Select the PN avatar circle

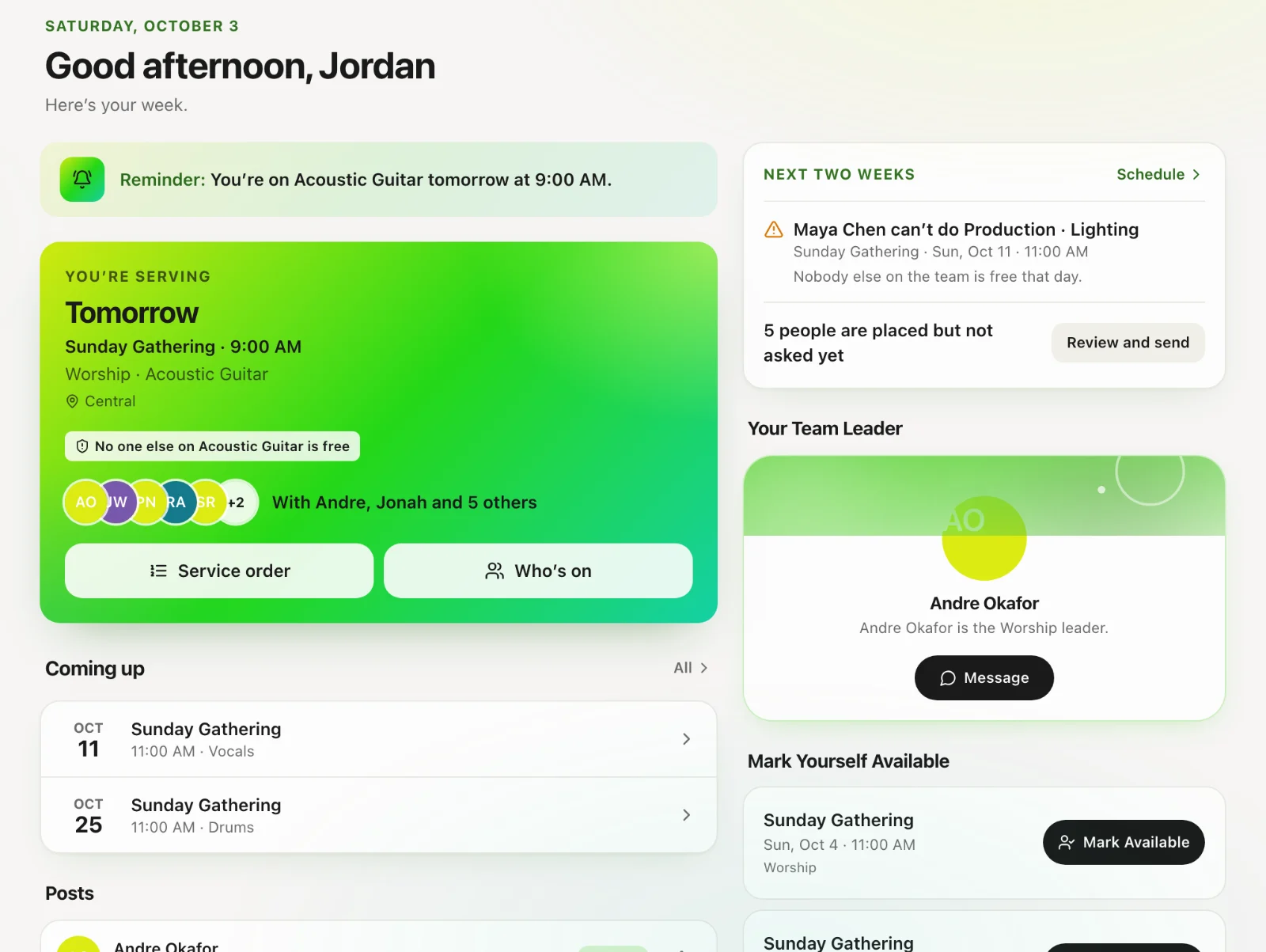click(149, 503)
